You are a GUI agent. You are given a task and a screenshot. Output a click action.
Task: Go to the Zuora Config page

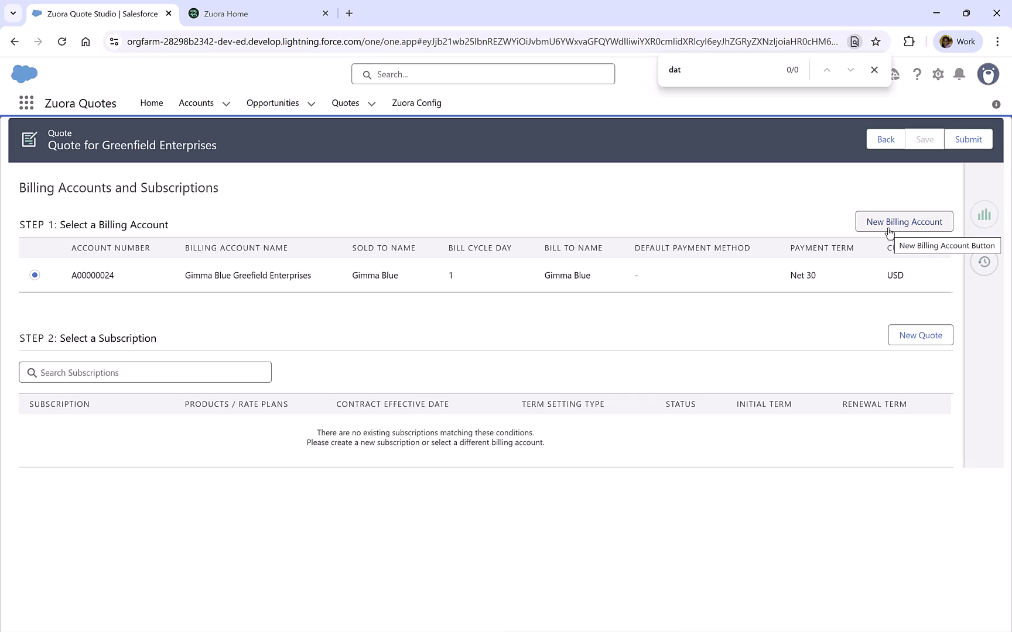[x=416, y=103]
